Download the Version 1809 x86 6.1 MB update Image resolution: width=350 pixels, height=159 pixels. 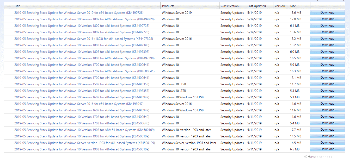pos(327,26)
